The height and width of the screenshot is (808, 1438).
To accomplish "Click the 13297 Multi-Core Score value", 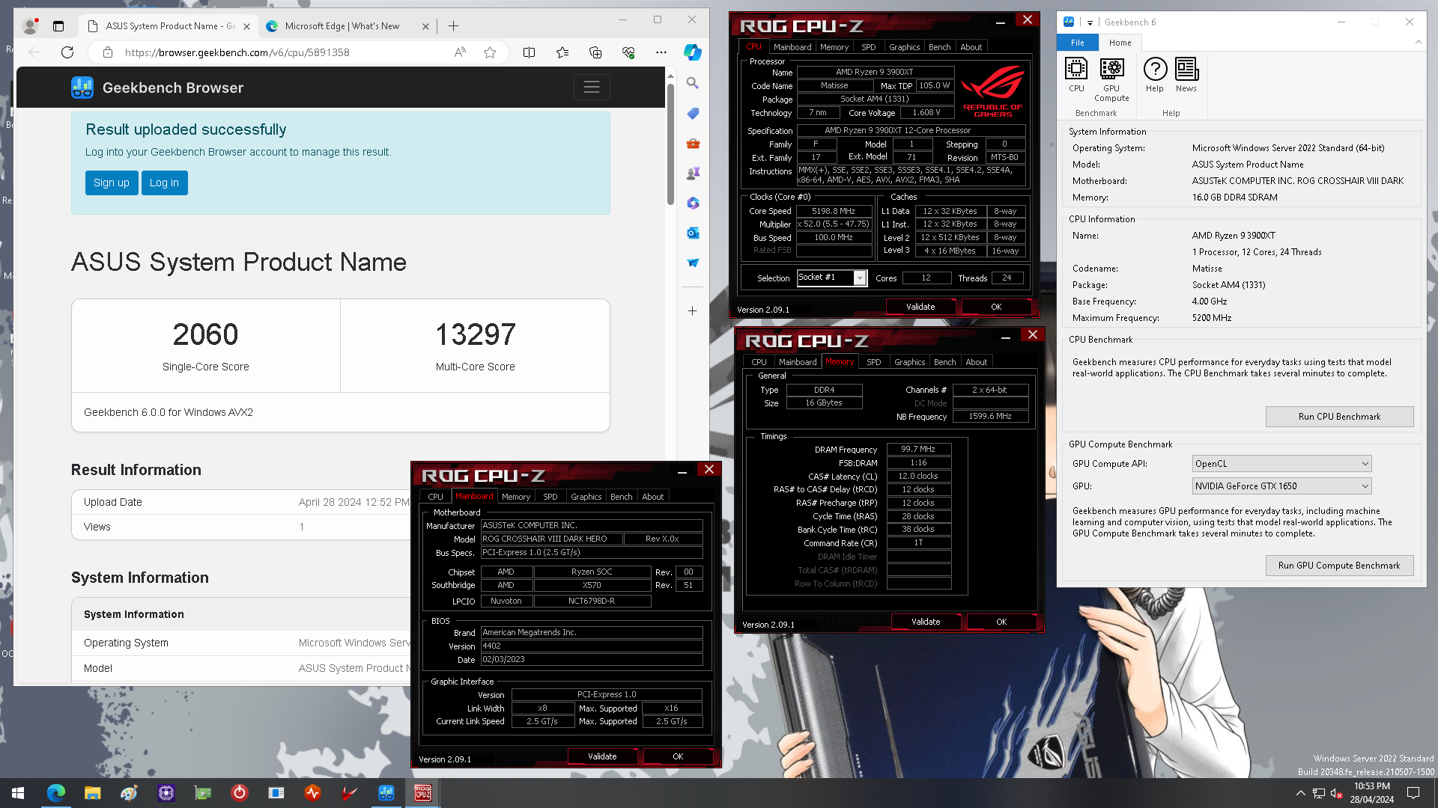I will coord(476,334).
